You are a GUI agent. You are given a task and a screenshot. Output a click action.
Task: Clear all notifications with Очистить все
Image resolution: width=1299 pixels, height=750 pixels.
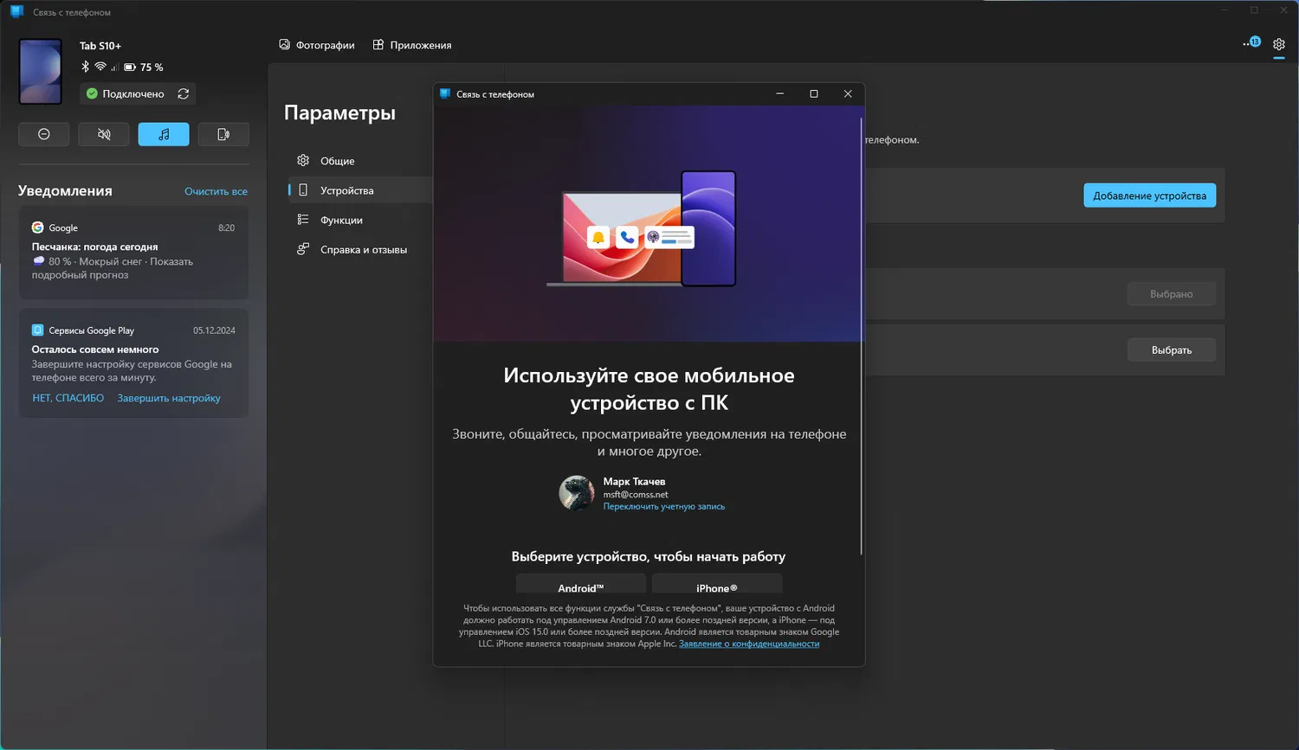point(216,191)
